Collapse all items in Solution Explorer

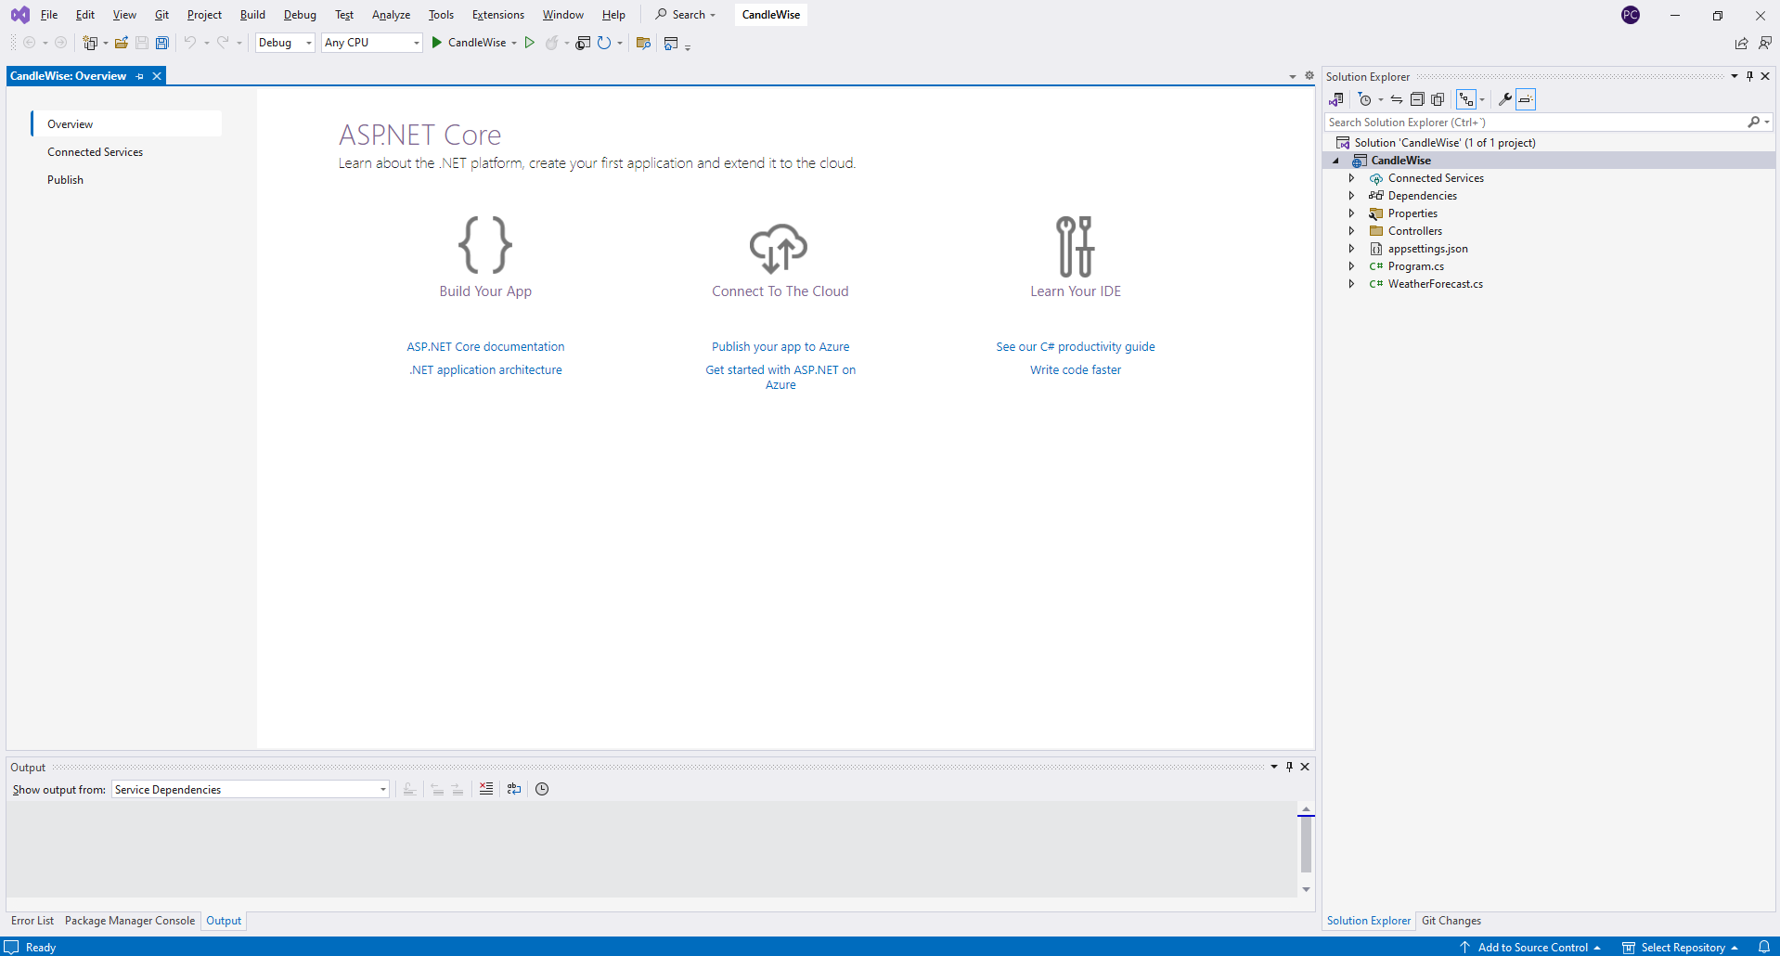[1417, 99]
